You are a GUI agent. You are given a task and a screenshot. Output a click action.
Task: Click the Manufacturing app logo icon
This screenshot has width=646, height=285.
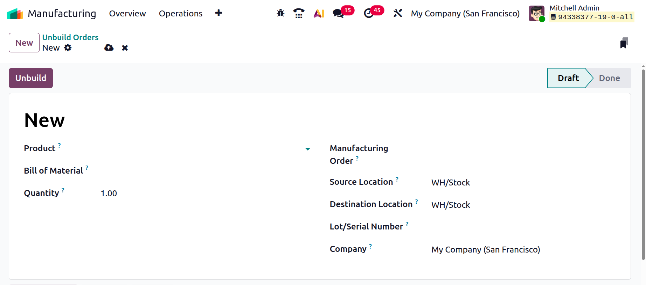point(15,14)
